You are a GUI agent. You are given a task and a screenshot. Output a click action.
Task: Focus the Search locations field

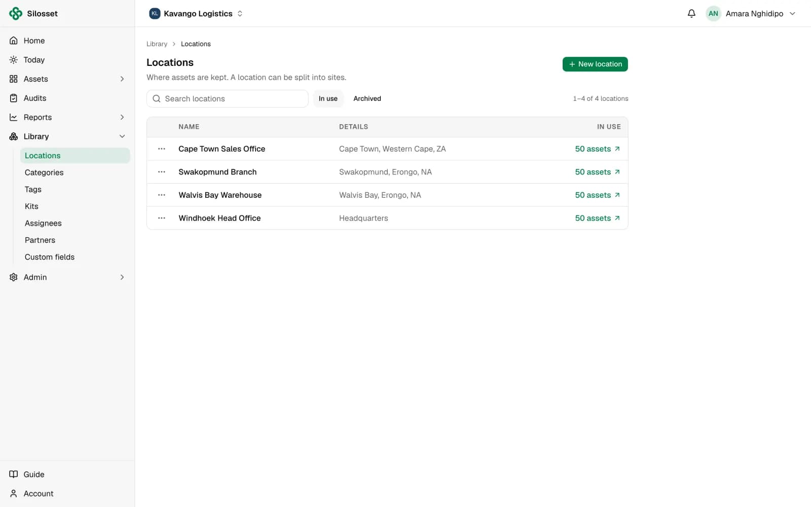click(228, 99)
